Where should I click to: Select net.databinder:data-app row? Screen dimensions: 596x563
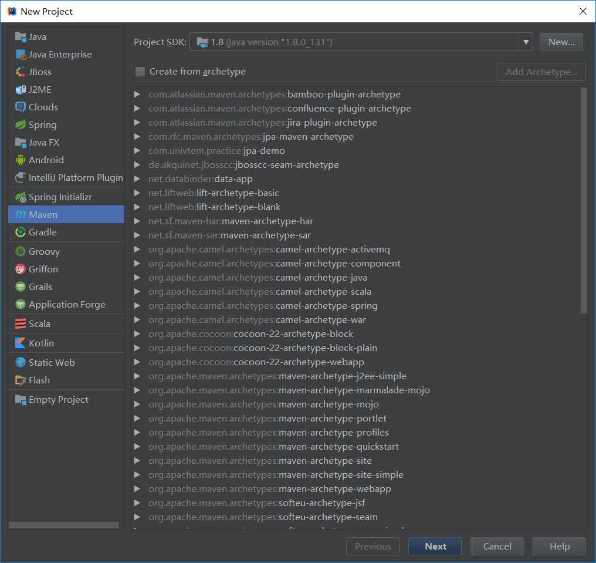tap(355, 179)
